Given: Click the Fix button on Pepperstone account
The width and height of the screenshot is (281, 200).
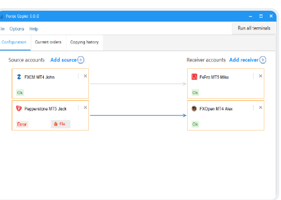Looking at the screenshot, I should point(61,124).
